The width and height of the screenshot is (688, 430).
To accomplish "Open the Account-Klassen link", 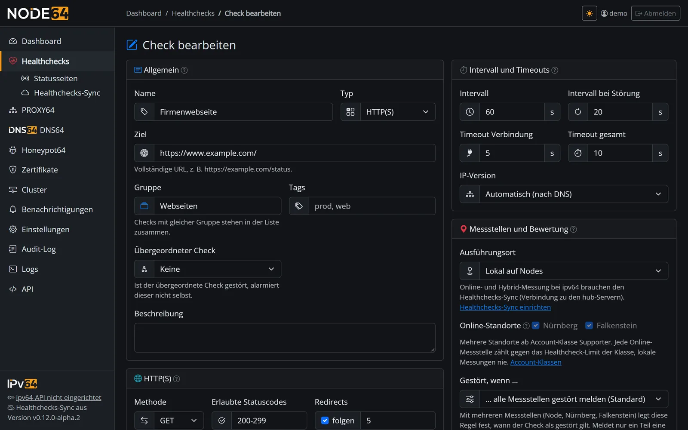I will click(x=536, y=362).
